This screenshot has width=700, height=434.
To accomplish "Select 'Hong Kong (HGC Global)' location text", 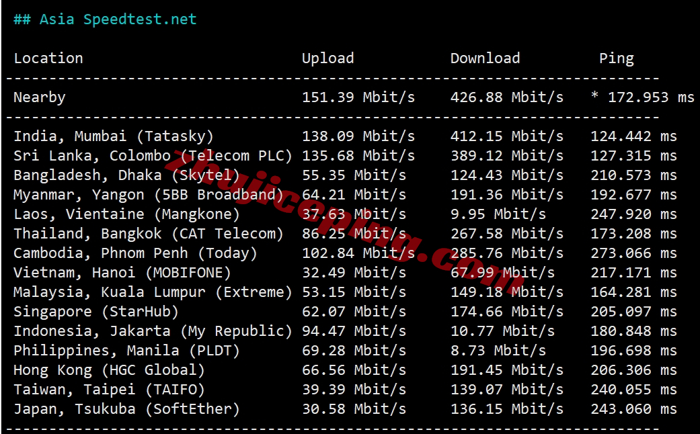I will 109,370.
